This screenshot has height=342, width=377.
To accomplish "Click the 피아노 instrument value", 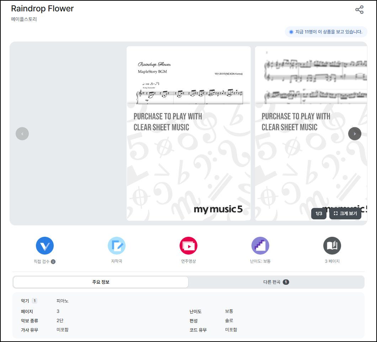I will (x=63, y=301).
